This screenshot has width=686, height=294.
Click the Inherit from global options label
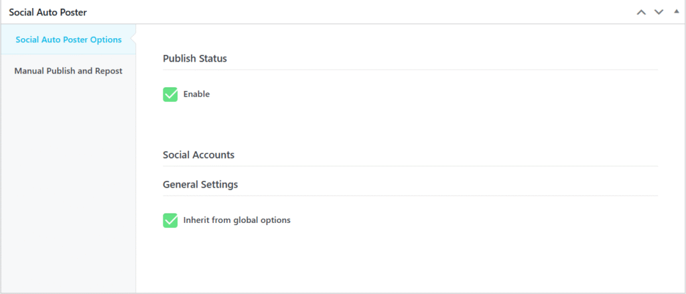click(236, 220)
